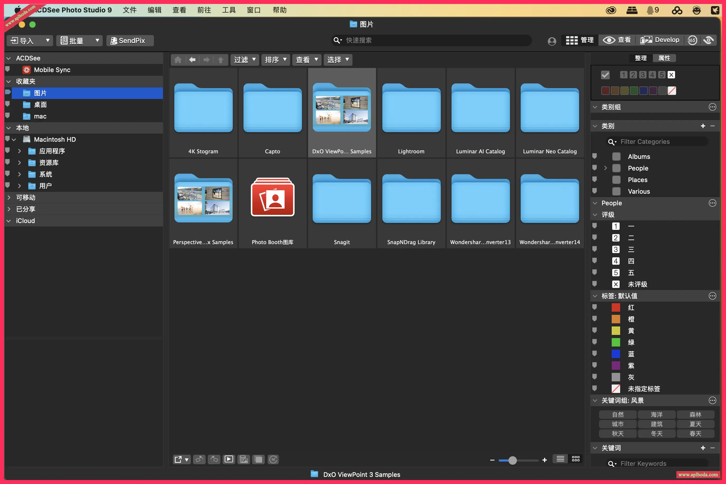Rotate the image left
726x484 pixels.
click(x=199, y=459)
